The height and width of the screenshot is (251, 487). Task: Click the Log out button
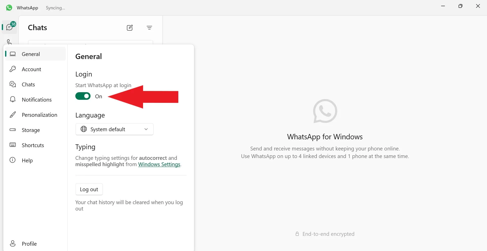pos(89,189)
